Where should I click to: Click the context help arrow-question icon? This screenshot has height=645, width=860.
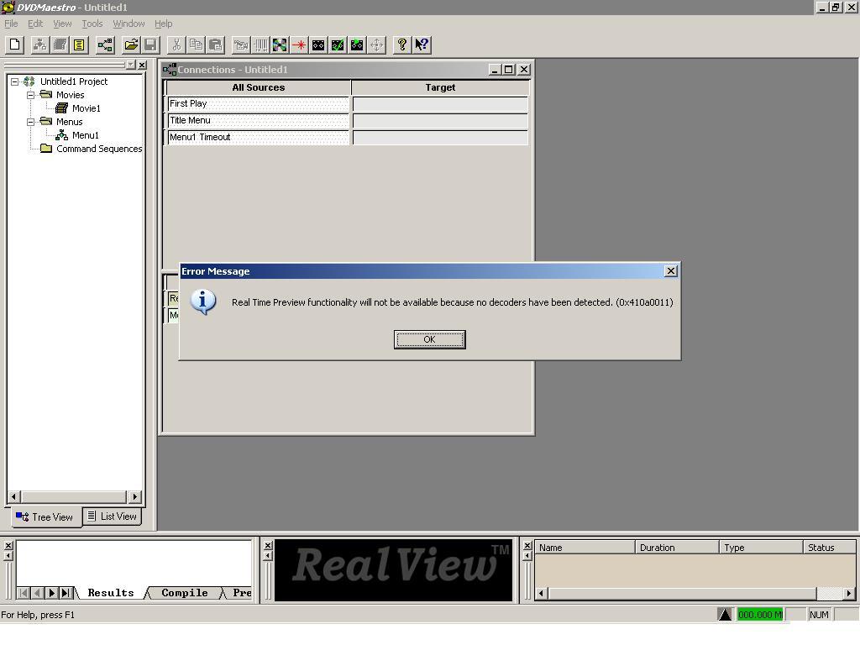click(422, 45)
